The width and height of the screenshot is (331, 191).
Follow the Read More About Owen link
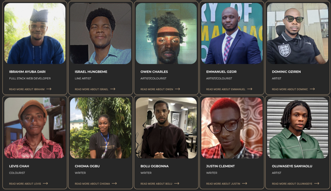click(157, 89)
